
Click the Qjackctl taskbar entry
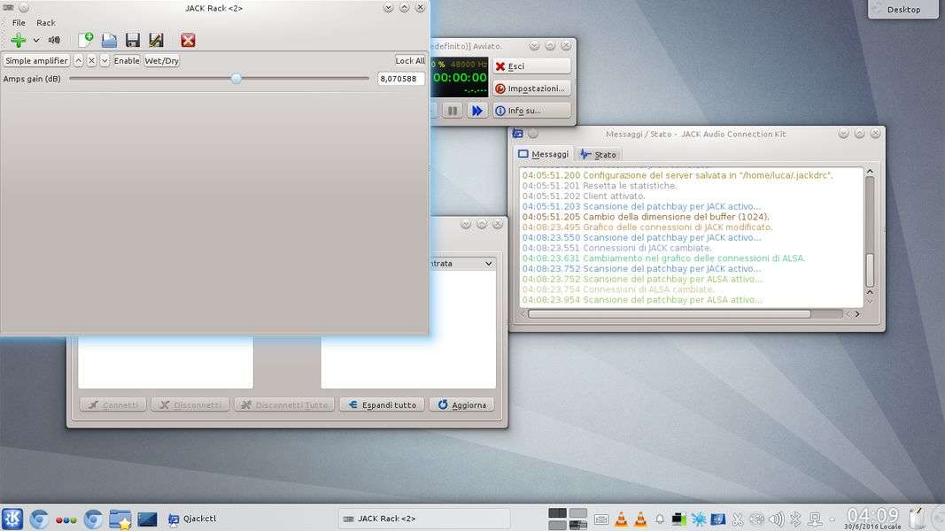click(192, 519)
